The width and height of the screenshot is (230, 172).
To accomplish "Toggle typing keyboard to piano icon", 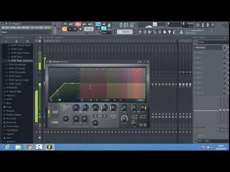I will point(98,24).
